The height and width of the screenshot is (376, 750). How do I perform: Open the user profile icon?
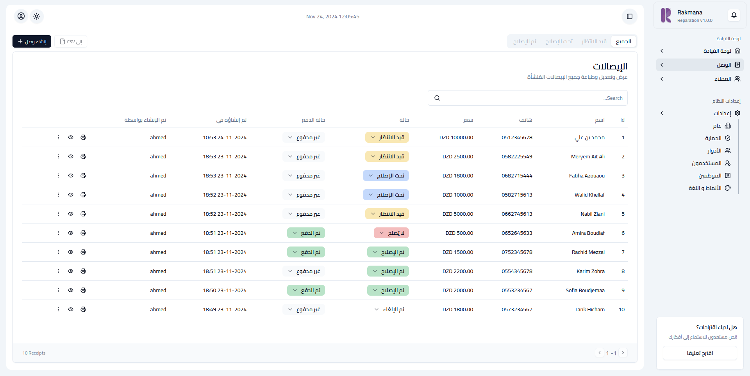click(21, 16)
